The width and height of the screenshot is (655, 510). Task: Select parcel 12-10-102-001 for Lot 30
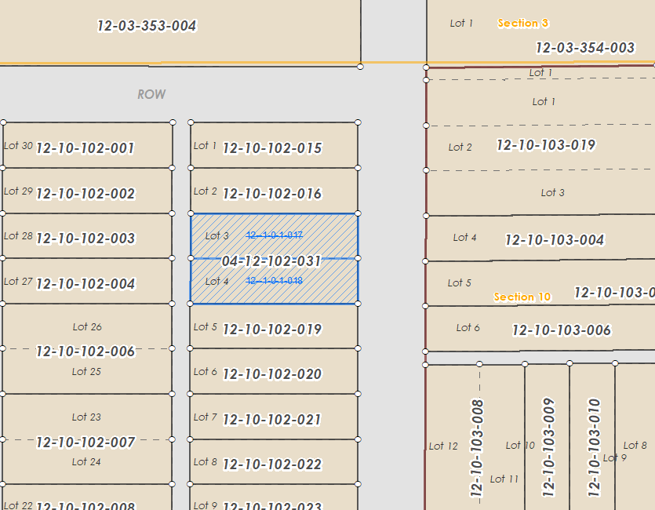tap(86, 147)
